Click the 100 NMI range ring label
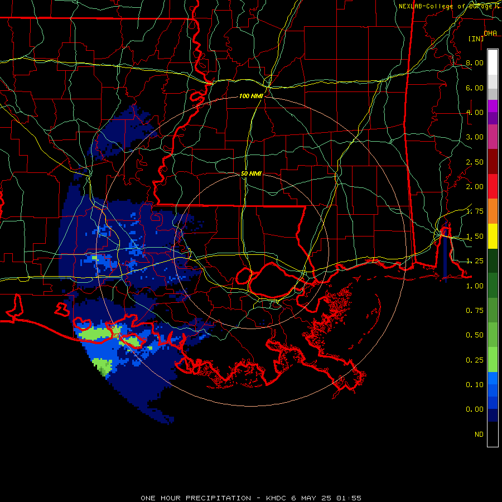Screen dimensions: 502x502 point(251,96)
